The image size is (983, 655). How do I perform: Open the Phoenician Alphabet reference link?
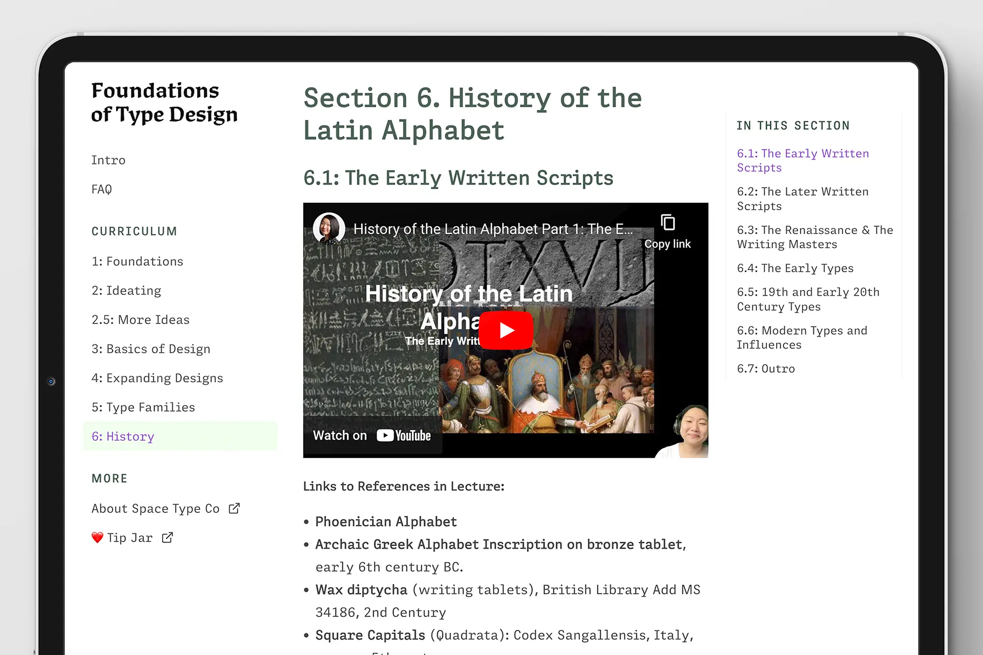pyautogui.click(x=386, y=522)
